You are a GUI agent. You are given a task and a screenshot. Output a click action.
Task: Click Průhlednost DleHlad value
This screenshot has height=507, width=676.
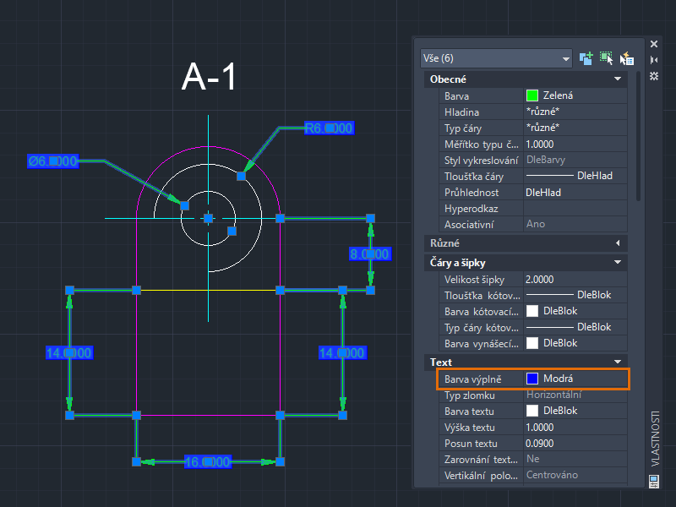click(x=575, y=193)
